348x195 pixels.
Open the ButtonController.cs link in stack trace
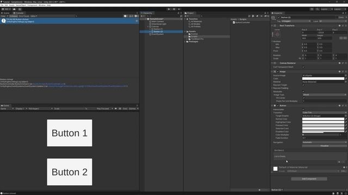(49, 84)
